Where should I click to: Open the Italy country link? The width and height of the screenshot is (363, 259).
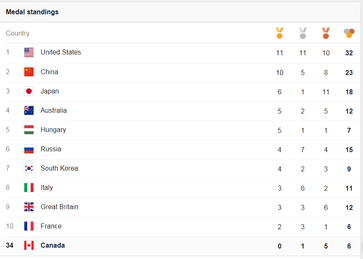[x=47, y=188]
